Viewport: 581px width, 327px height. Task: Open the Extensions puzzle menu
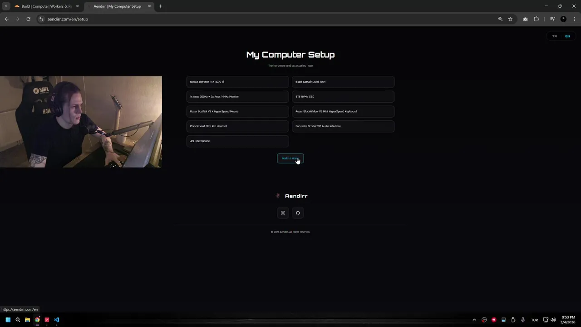click(x=537, y=19)
